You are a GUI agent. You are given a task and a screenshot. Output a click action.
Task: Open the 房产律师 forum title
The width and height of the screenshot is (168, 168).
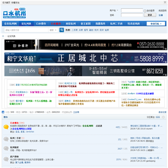point(14,157)
